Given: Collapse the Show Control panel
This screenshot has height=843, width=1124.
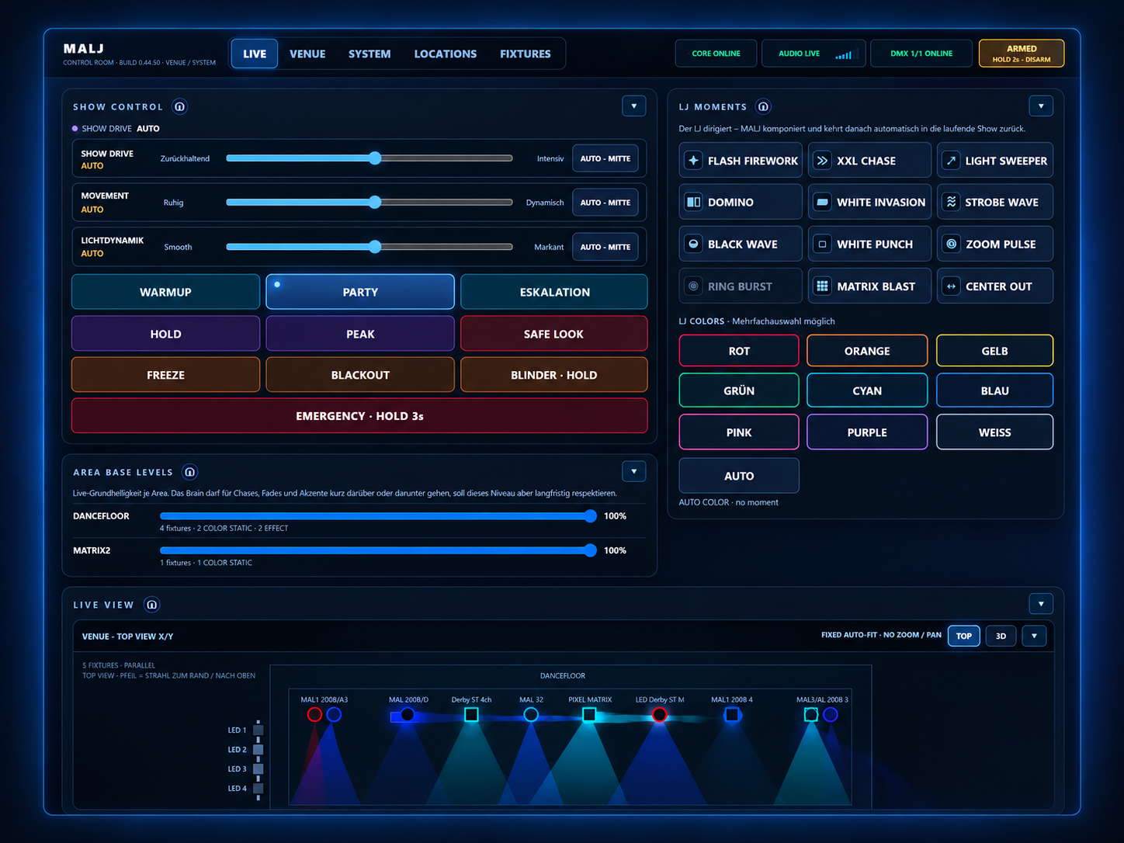Looking at the screenshot, I should click(634, 106).
